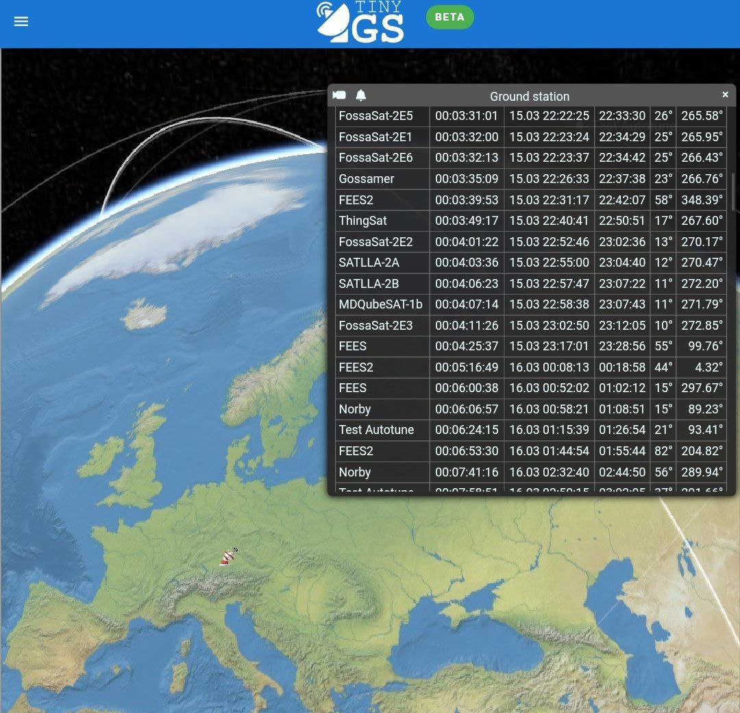Click the TinyGS logo
Image resolution: width=740 pixels, height=713 pixels.
pos(360,23)
